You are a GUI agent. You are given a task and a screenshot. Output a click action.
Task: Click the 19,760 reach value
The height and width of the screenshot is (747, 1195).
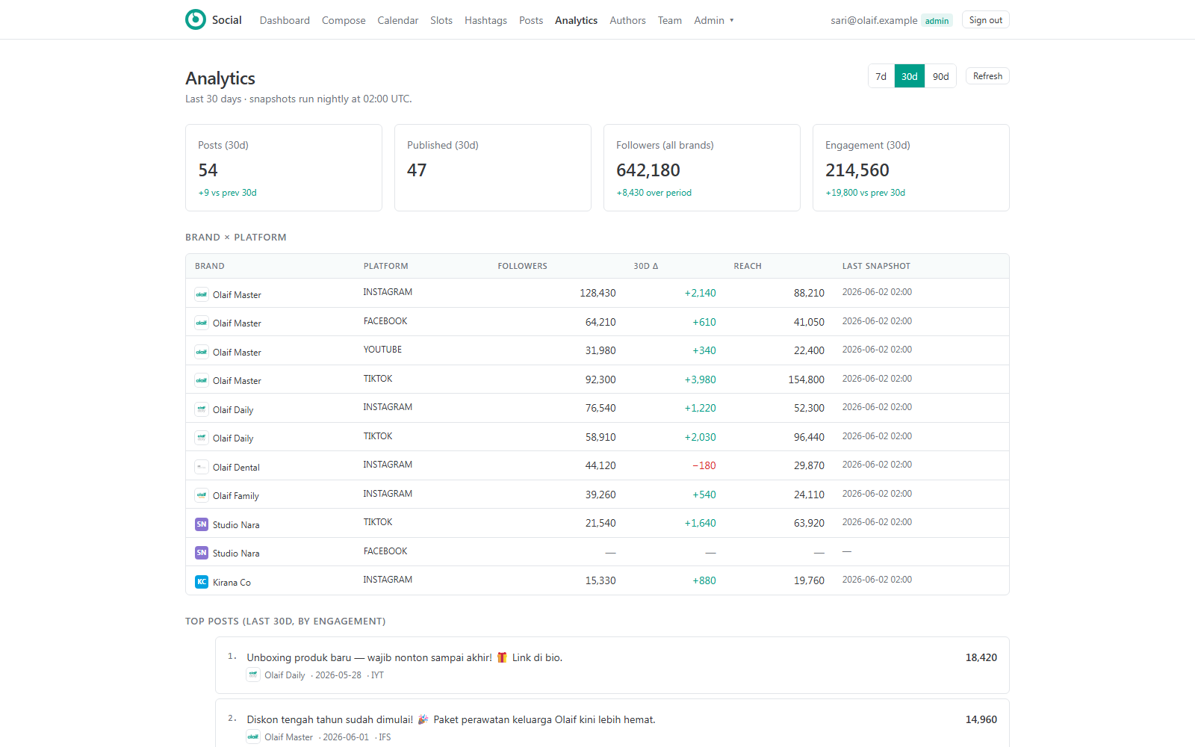809,580
